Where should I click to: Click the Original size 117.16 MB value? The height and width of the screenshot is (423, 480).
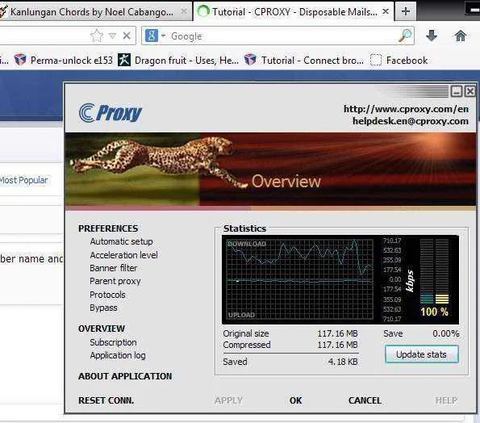coord(337,333)
